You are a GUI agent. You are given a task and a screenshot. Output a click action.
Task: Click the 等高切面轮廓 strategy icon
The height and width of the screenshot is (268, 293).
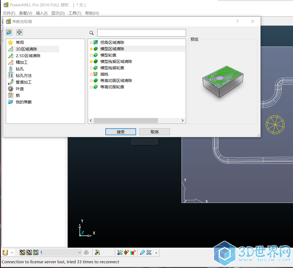click(96, 87)
